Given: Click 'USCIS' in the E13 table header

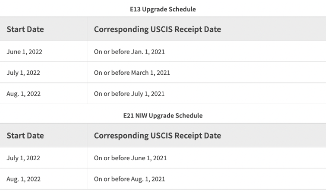Looking at the screenshot, I should [162, 29].
